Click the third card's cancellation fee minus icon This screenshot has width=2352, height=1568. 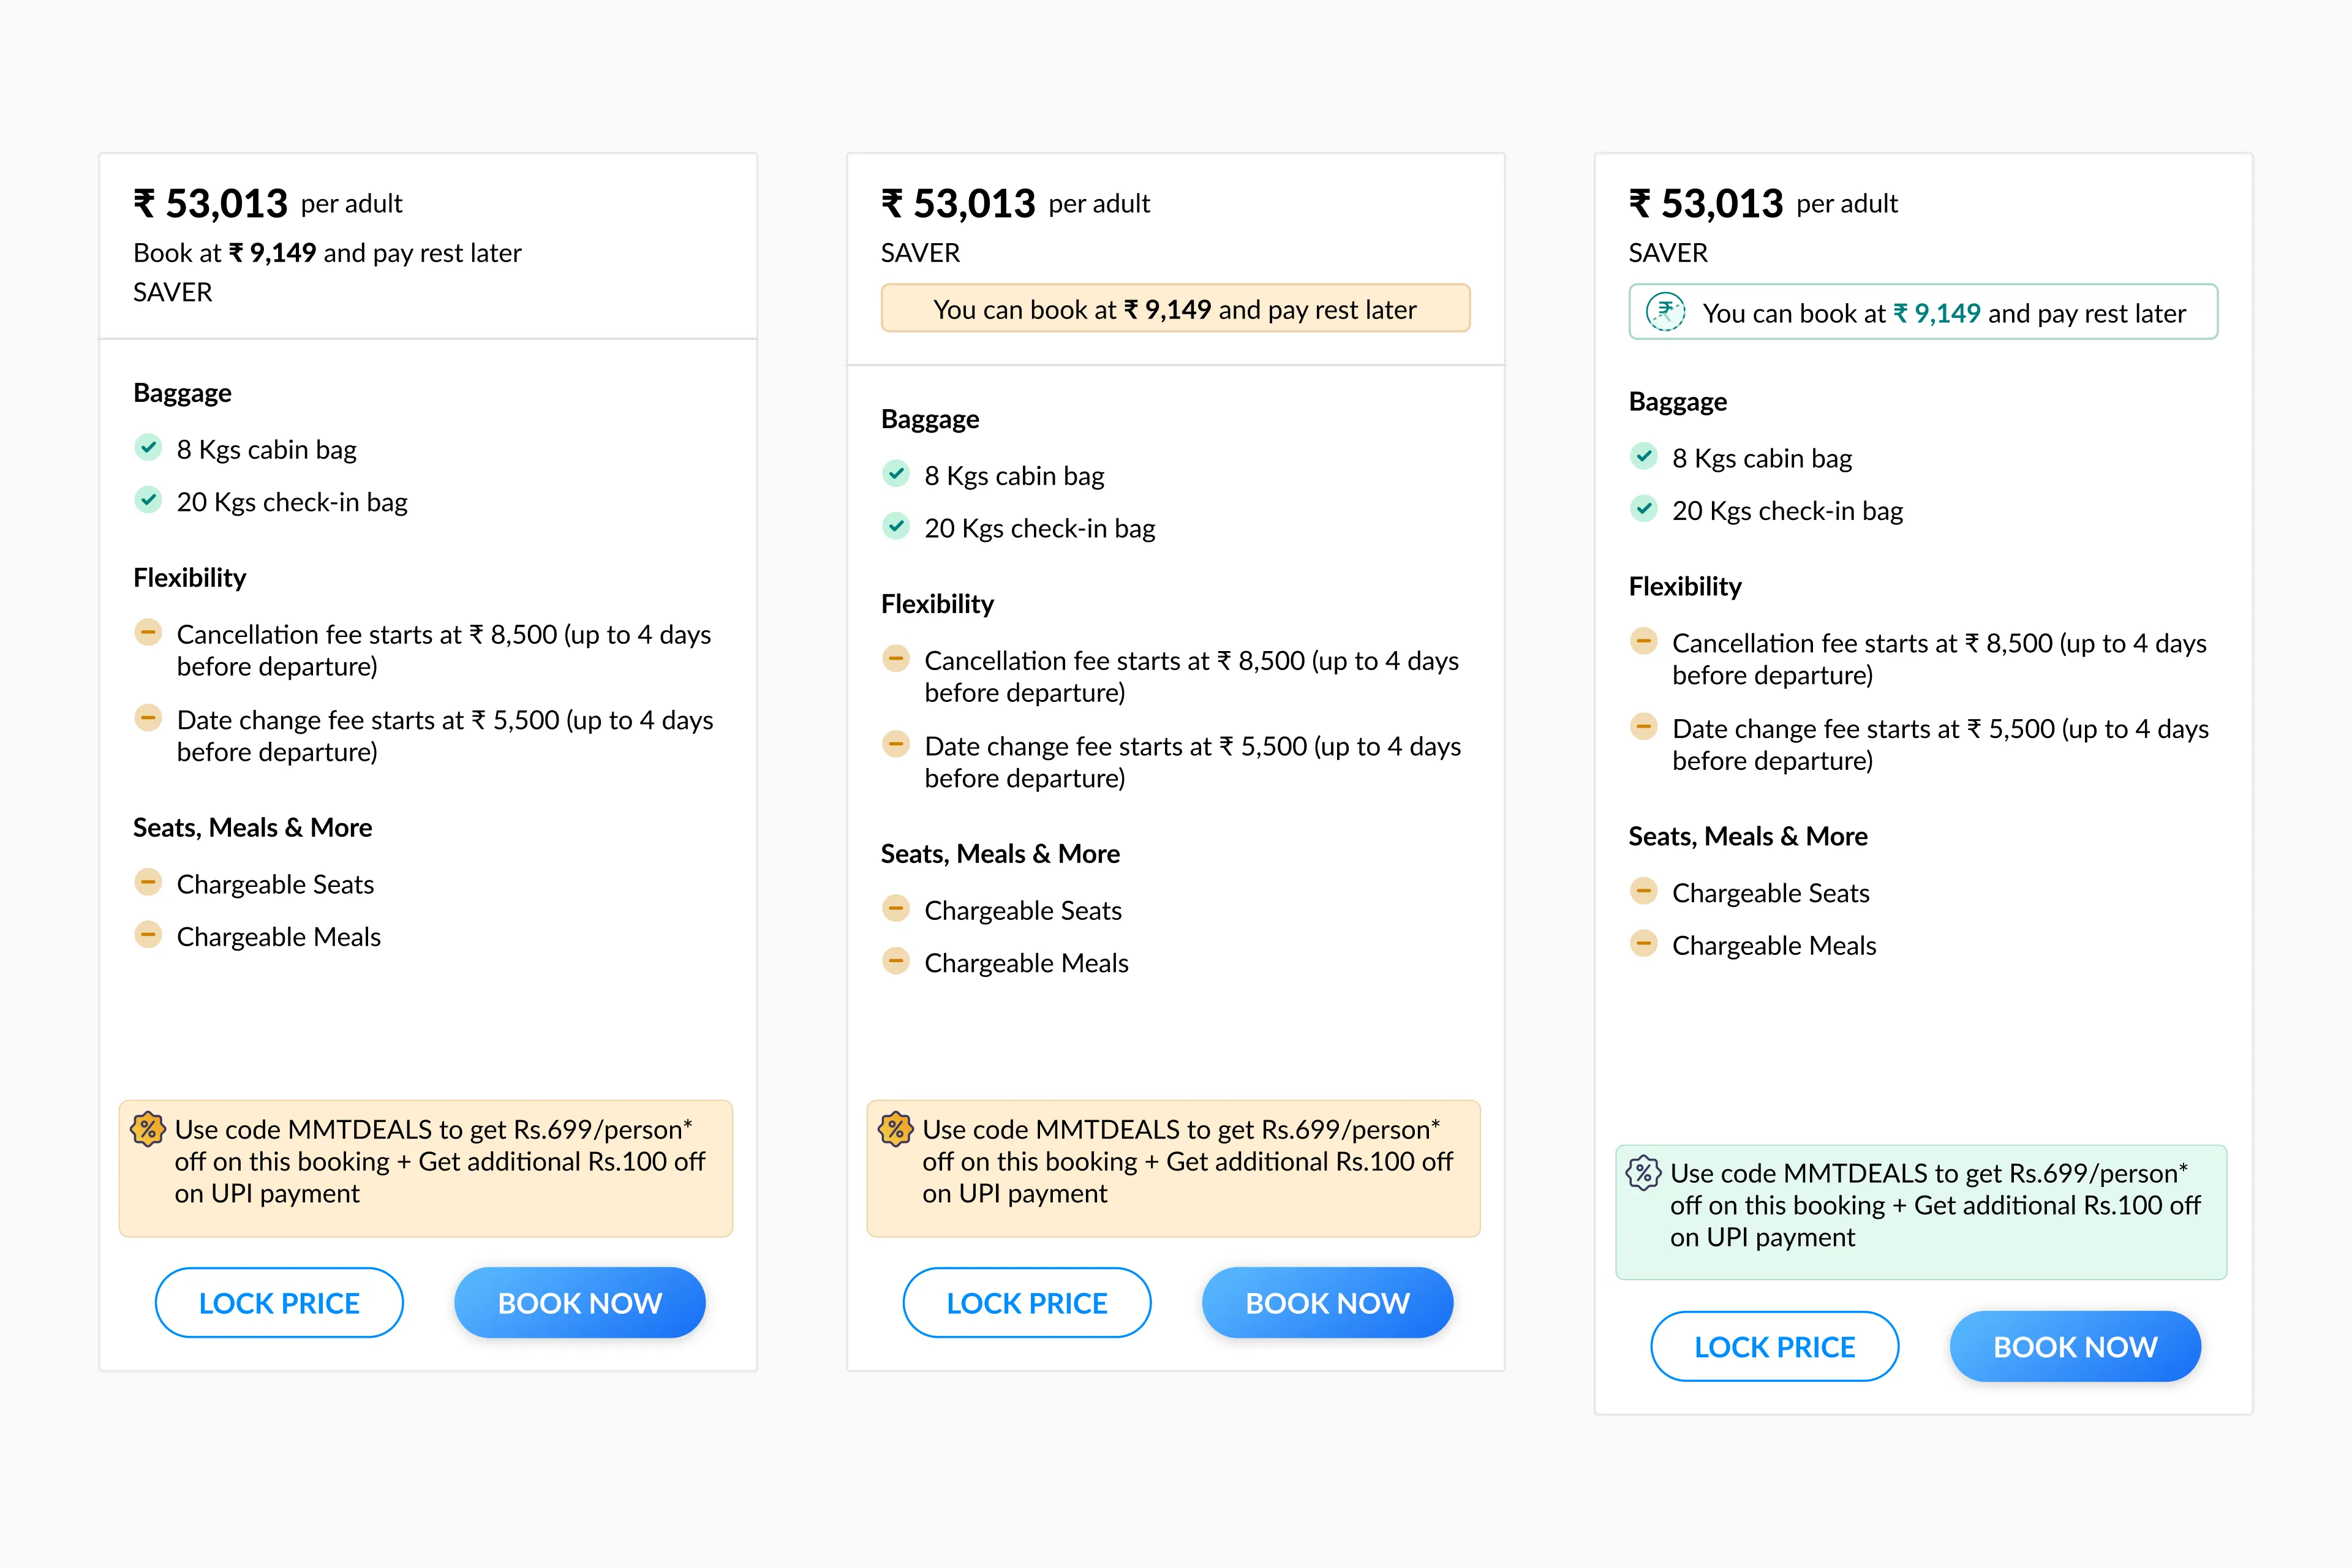pyautogui.click(x=1643, y=641)
